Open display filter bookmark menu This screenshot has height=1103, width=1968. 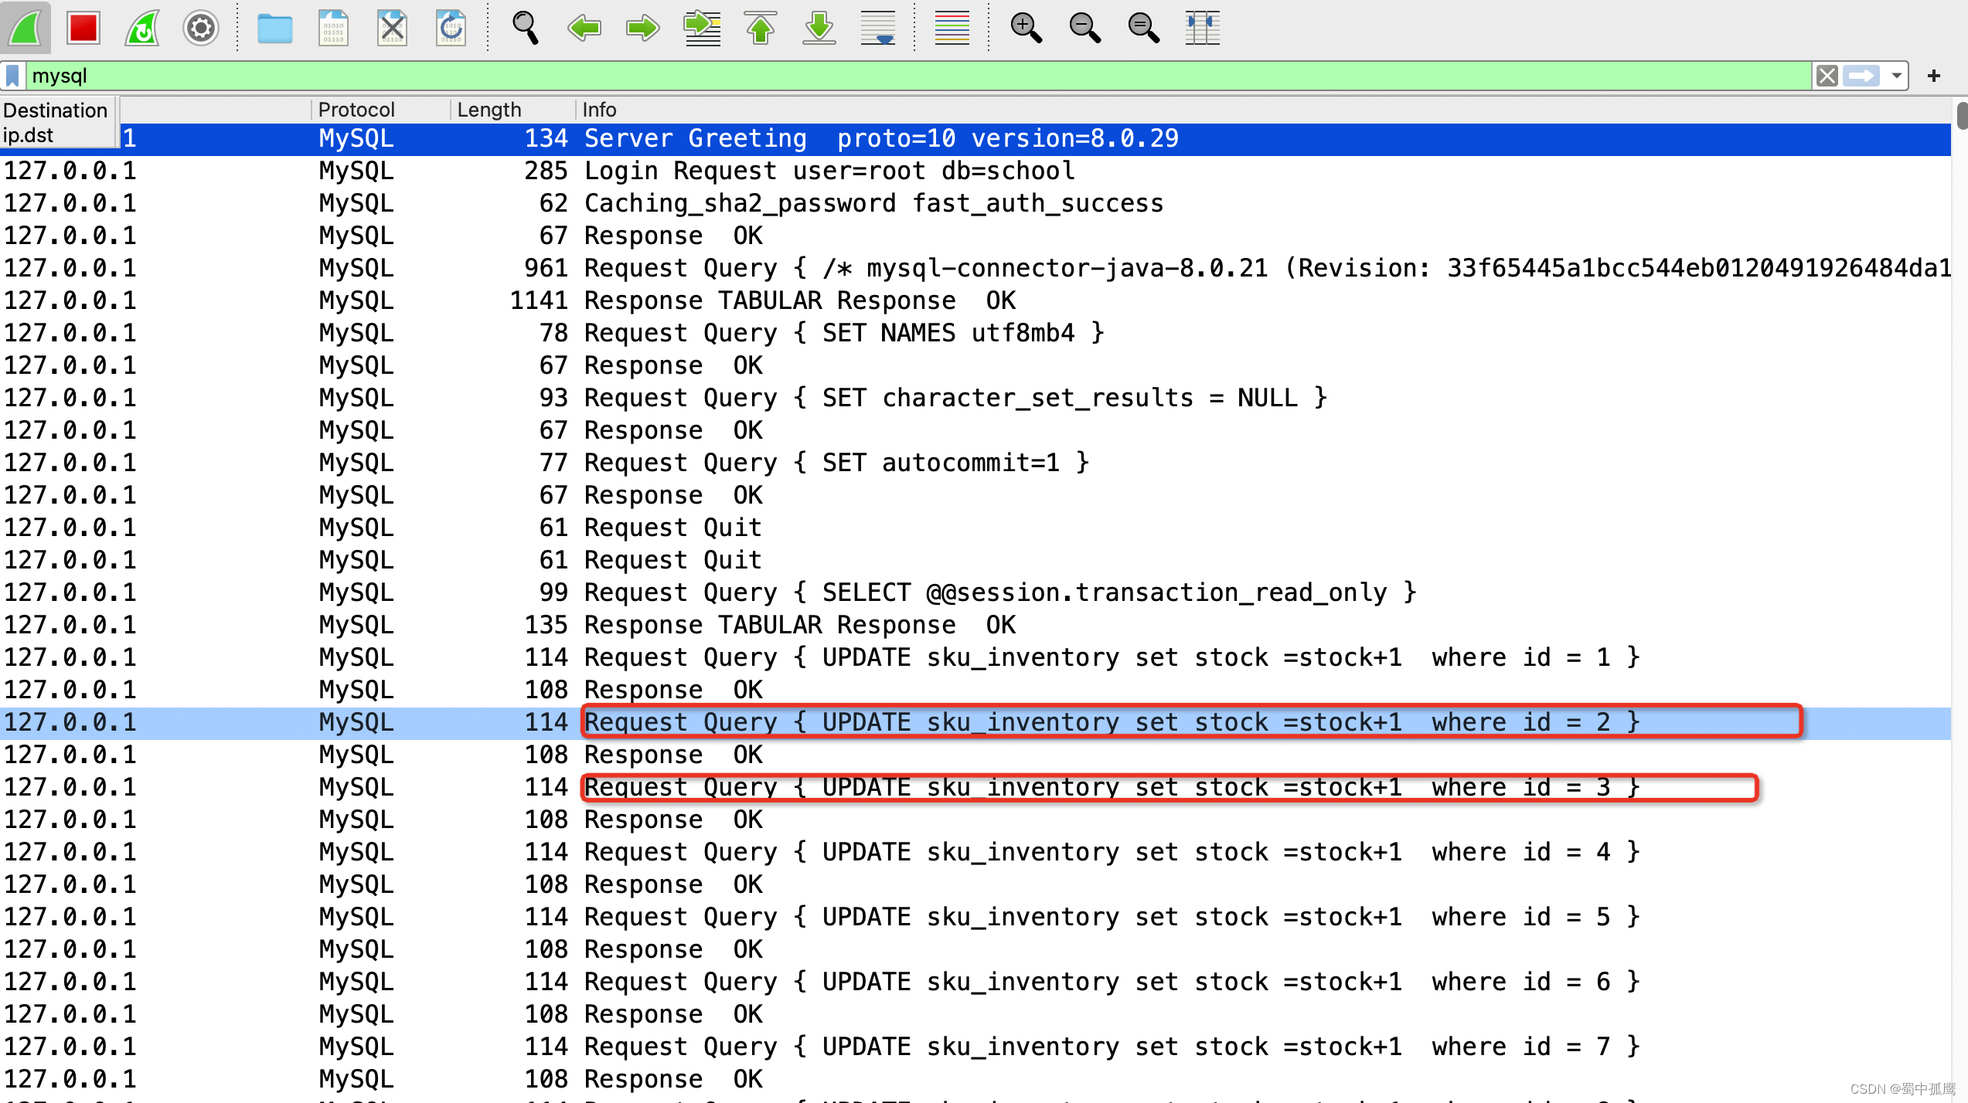pos(12,76)
